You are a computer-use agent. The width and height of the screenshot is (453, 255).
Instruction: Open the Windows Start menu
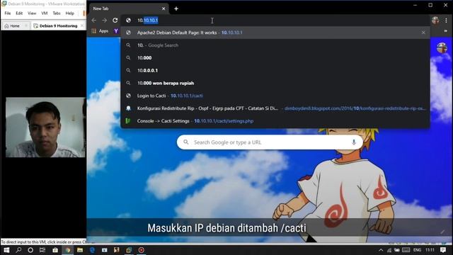pos(6,250)
